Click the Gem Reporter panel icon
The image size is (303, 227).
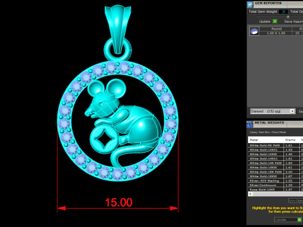250,4
